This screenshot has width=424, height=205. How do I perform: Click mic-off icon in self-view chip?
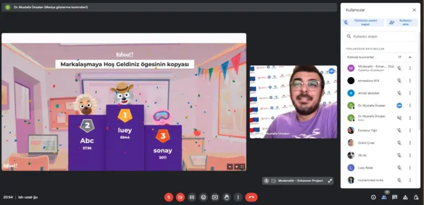pos(266,181)
